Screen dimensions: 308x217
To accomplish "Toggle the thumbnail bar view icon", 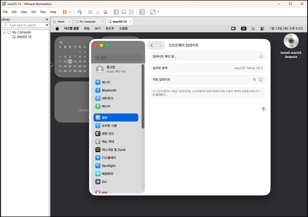I will [124, 12].
